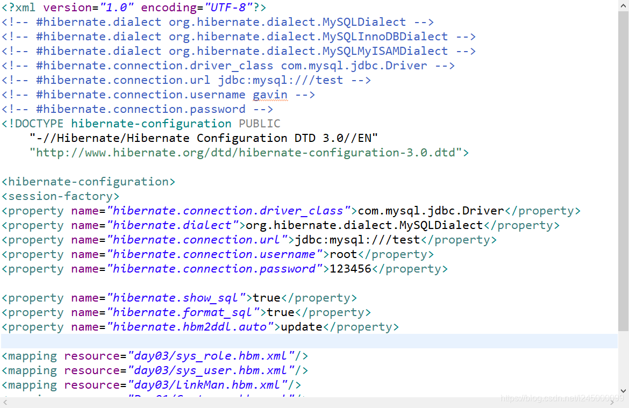Click the username value root
Viewport: 629px width, 408px height.
(344, 254)
